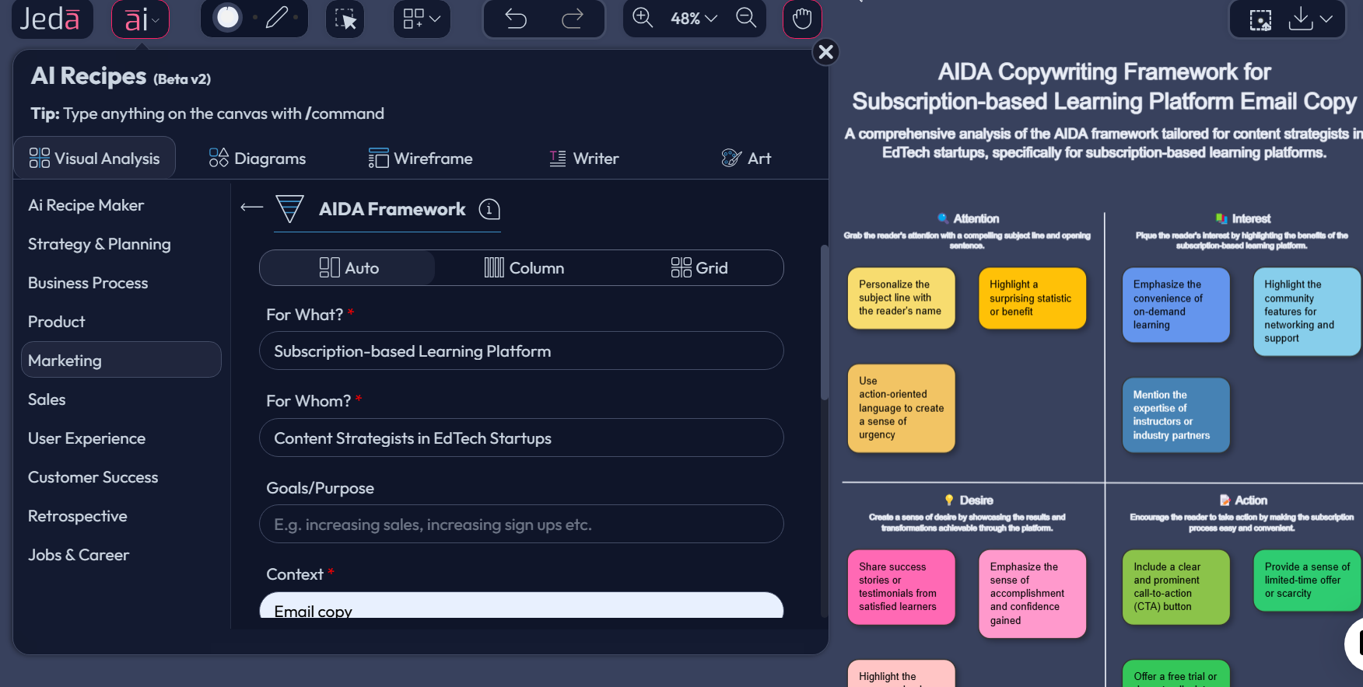Open Jobs & Career category
Screen dimensions: 1363x687
pos(78,555)
